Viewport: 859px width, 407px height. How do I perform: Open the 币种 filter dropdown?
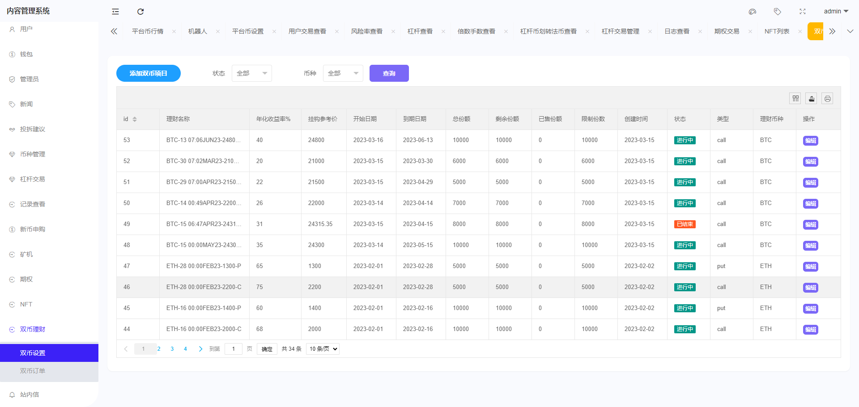pos(343,73)
